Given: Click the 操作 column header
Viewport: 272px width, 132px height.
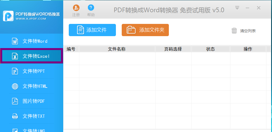Looking at the screenshot, I should pos(248,49).
